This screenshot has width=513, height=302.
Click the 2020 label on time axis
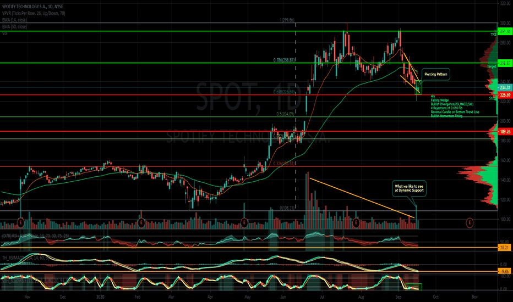100,297
